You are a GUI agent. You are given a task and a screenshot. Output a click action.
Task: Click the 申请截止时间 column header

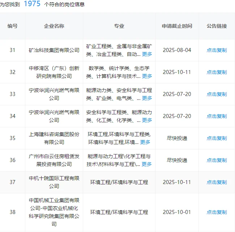tap(177, 26)
